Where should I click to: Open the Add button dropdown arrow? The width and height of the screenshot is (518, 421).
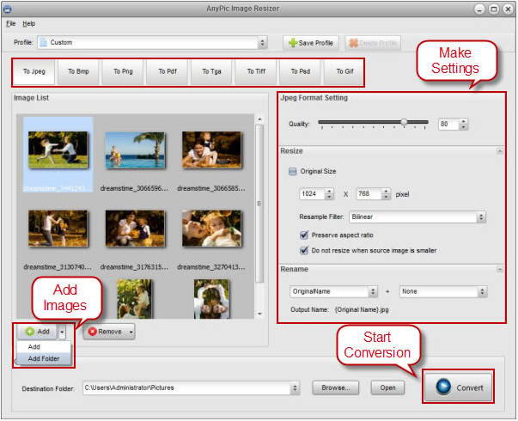coord(62,332)
